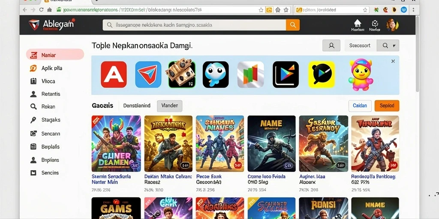The width and height of the screenshot is (439, 219).
Task: Open the browser three-dot menu
Action: pyautogui.click(x=413, y=10)
